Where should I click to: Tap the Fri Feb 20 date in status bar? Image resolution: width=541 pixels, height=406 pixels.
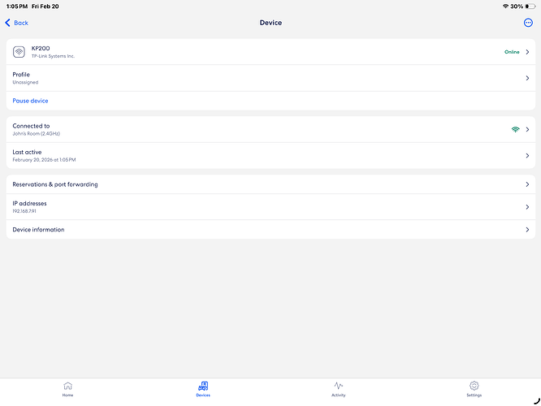[x=45, y=6]
